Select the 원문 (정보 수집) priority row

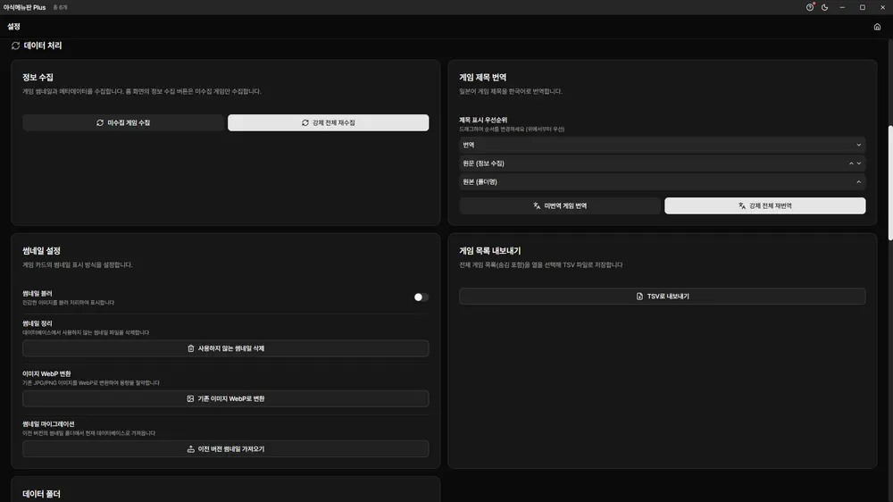663,163
